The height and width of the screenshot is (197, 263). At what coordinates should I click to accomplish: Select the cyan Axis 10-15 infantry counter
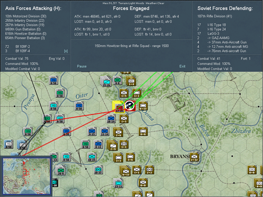92,157
